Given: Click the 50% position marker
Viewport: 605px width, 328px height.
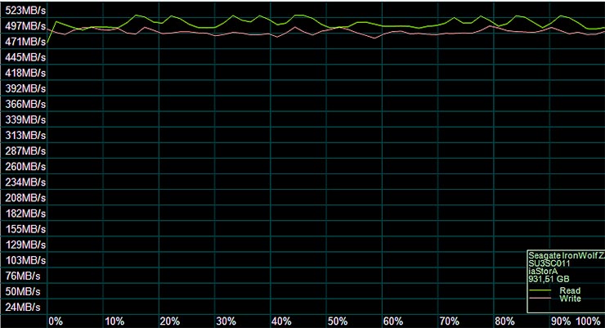Looking at the screenshot, I should click(338, 320).
